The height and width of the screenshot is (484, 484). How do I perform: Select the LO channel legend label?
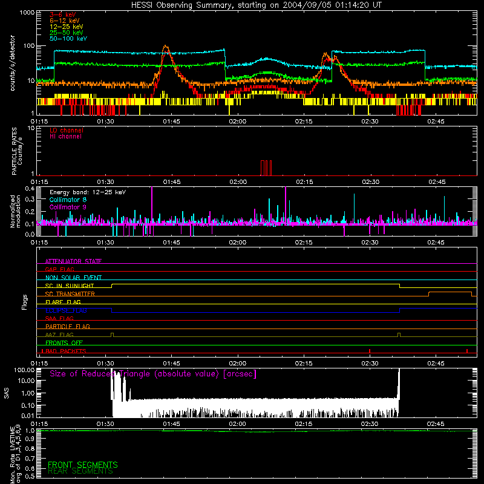point(67,130)
